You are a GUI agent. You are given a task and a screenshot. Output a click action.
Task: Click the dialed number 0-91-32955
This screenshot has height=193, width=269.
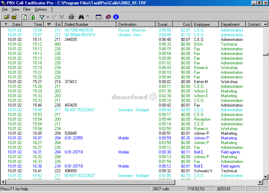tap(74, 138)
